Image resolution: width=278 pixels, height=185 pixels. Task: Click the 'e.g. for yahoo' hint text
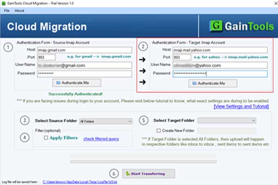tap(231, 57)
